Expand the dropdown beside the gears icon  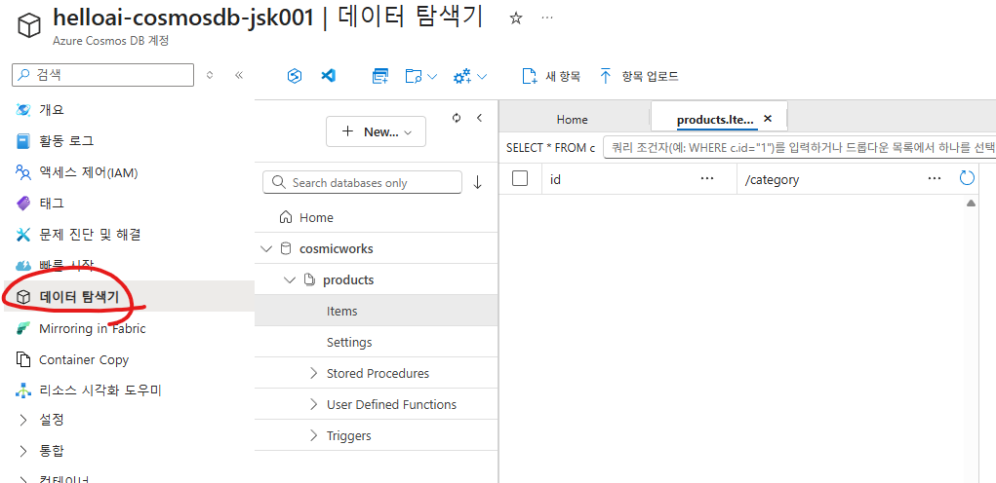(x=482, y=77)
